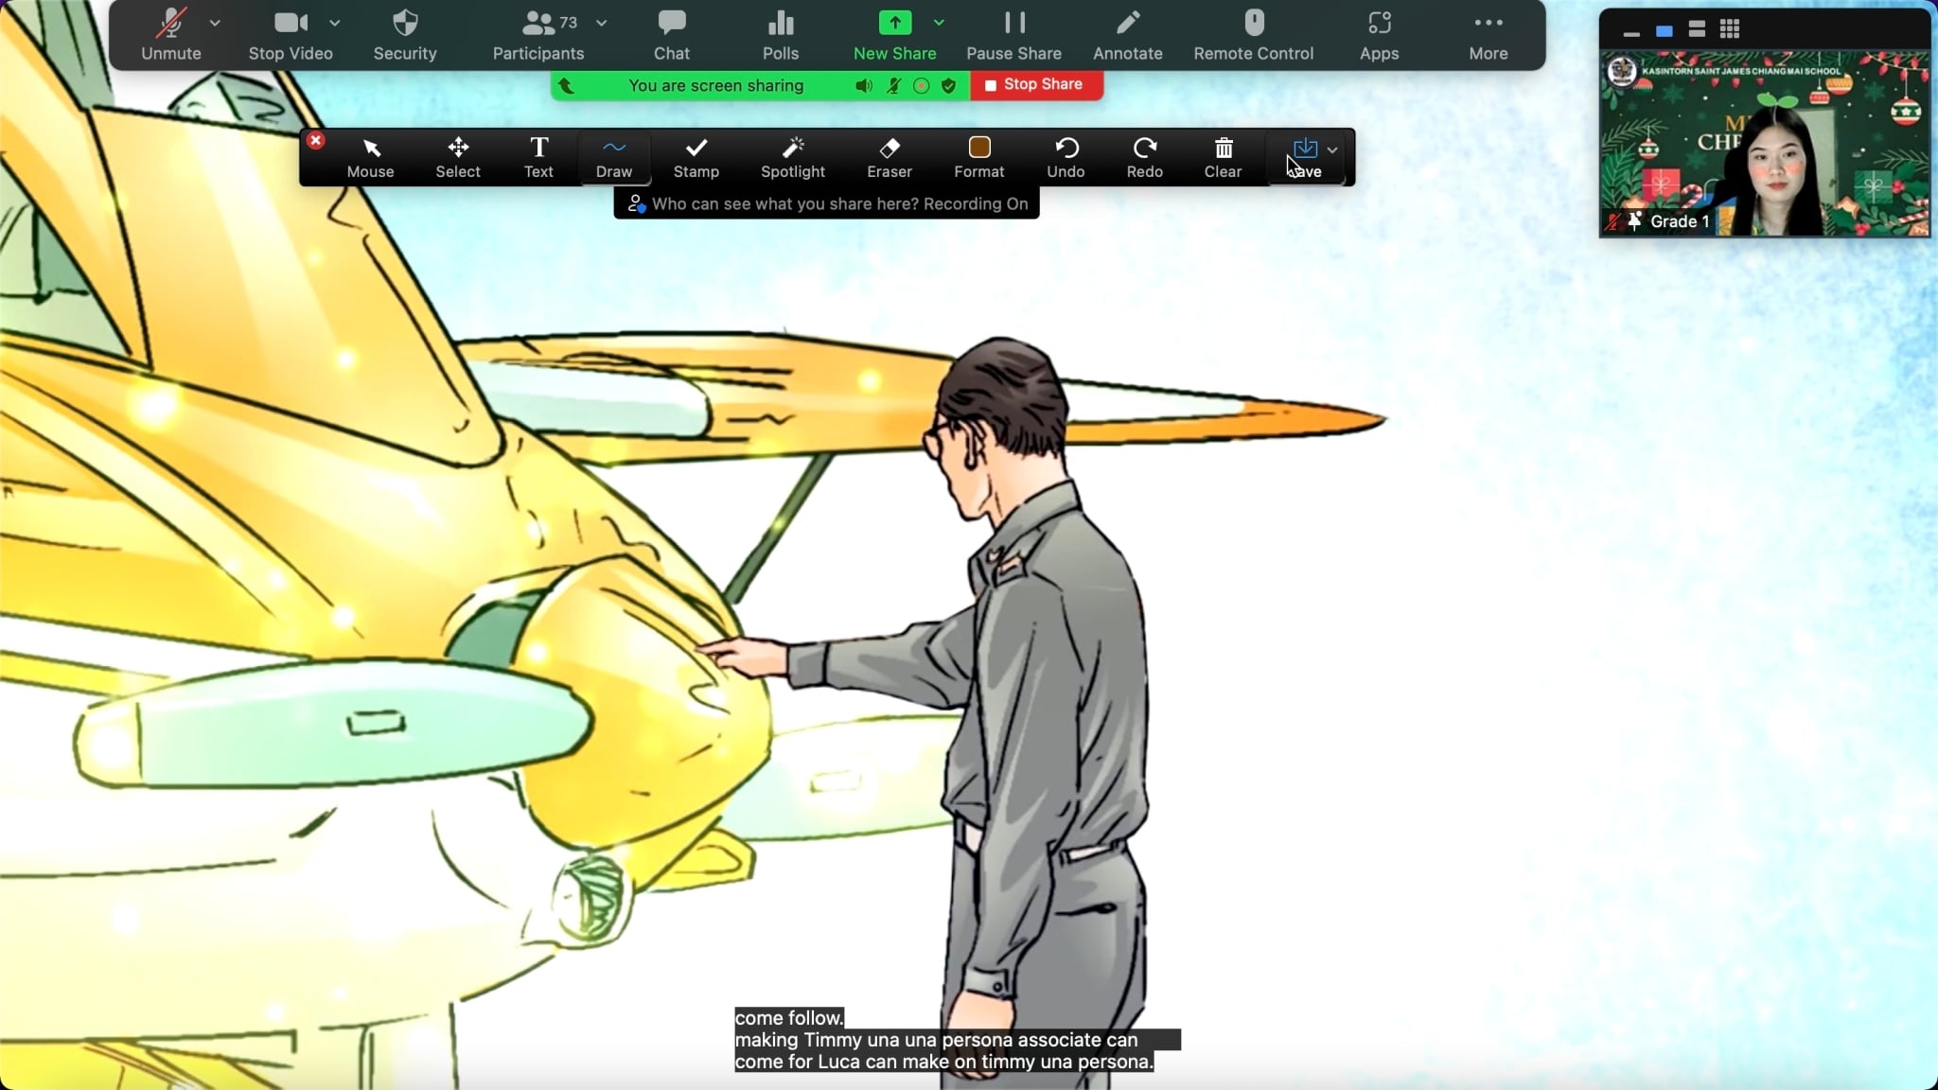
Task: Open the More menu
Action: [x=1488, y=35]
